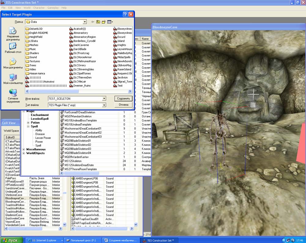Expand the Miscellaneous tree node
Viewport: 306px width, 243px height.
(24, 149)
